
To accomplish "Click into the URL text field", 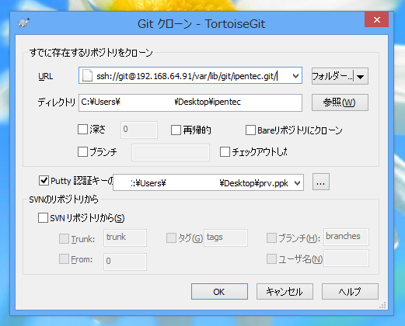I will [x=190, y=76].
